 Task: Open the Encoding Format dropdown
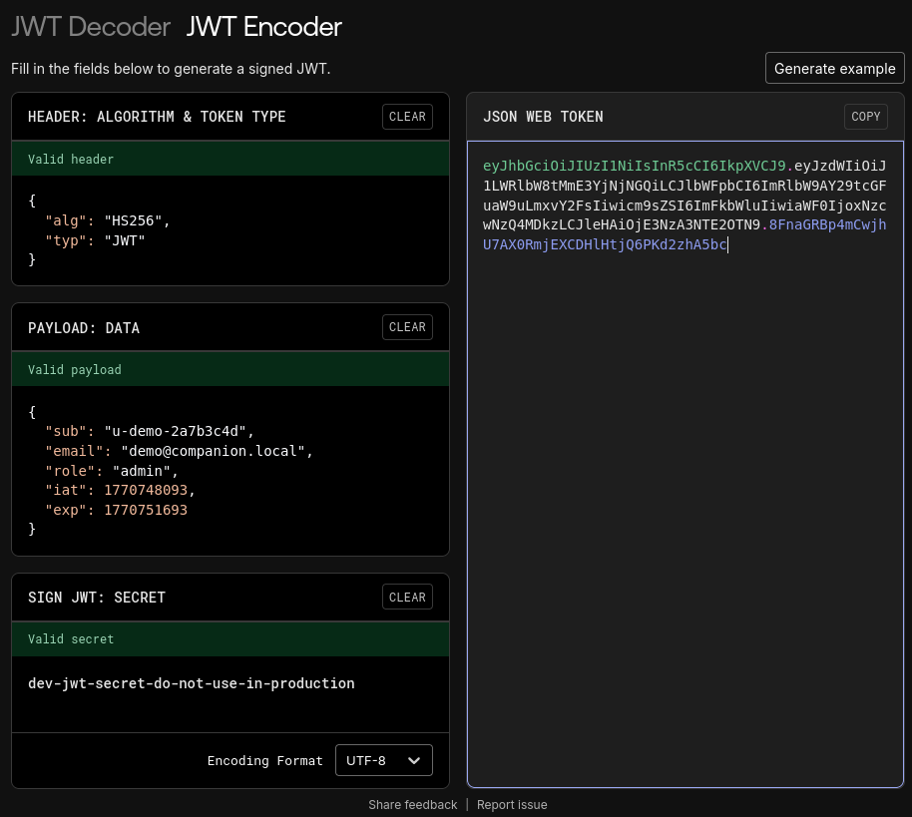[384, 760]
